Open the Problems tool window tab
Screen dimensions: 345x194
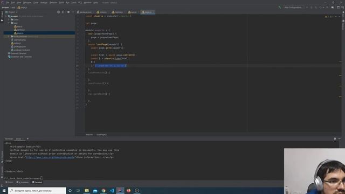click(x=23, y=182)
